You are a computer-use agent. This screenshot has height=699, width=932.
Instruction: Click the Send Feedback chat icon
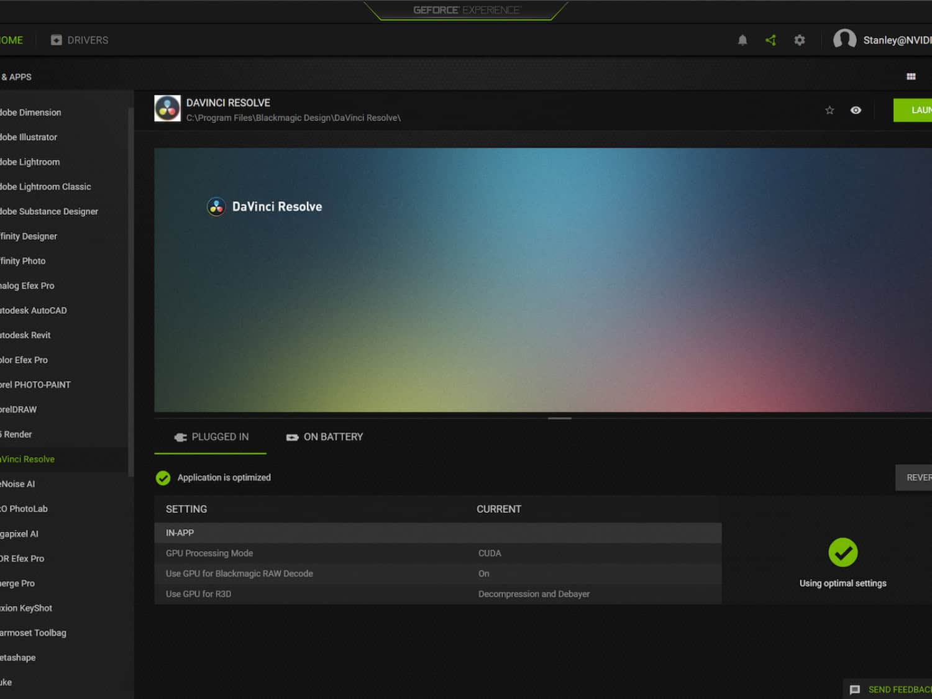855,690
